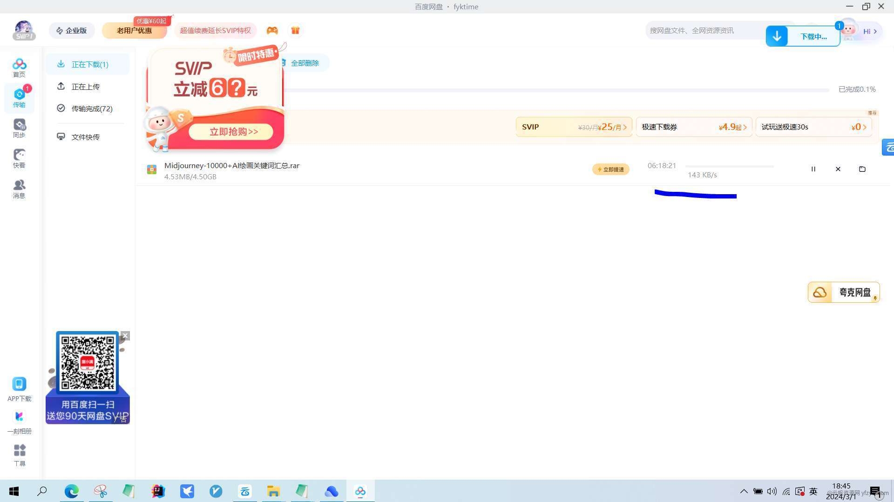Show hidden system tray icons

[x=744, y=491]
